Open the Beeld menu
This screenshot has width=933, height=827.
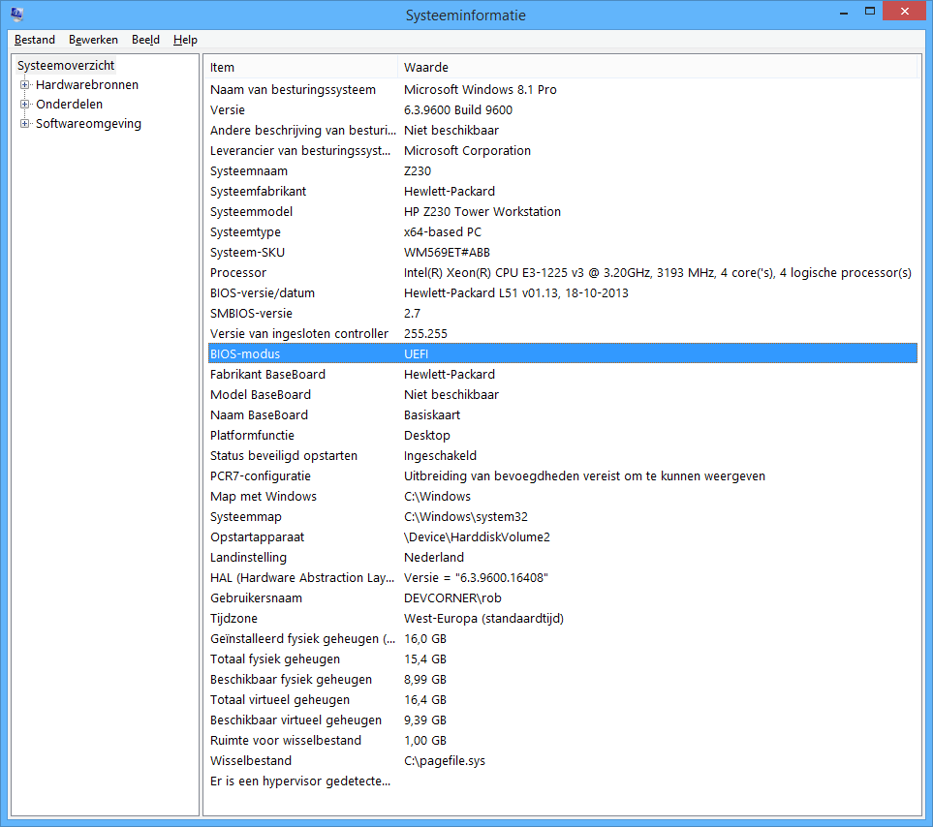pyautogui.click(x=145, y=40)
